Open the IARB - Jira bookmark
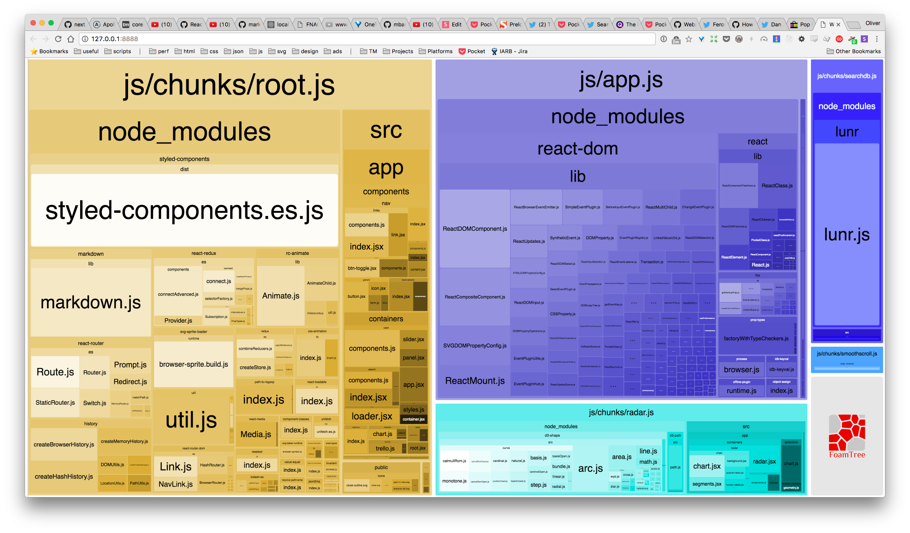The image size is (910, 533). [x=509, y=51]
